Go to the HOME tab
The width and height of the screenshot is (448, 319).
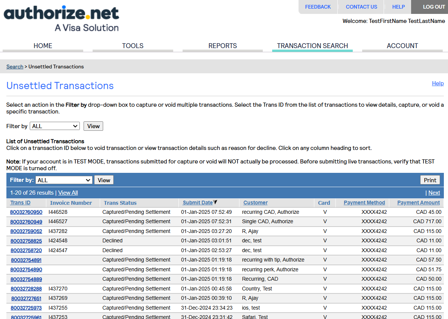pyautogui.click(x=43, y=46)
